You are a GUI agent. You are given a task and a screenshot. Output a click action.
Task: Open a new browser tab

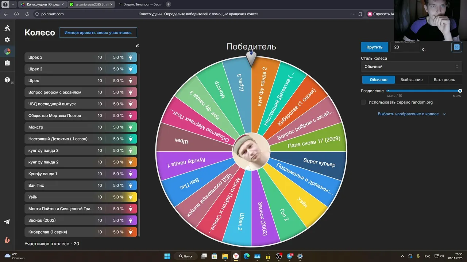coord(168,4)
